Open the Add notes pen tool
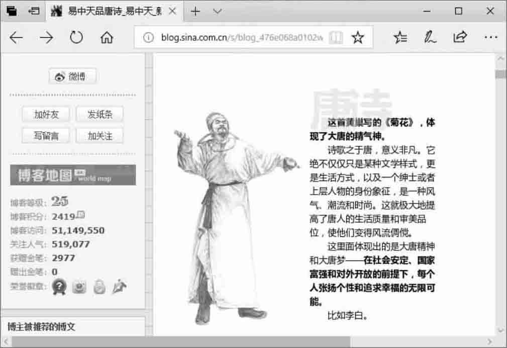Image resolution: width=507 pixels, height=348 pixels. (x=430, y=38)
